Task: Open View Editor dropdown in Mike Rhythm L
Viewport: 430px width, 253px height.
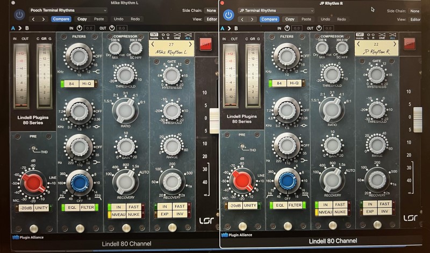Action: pyautogui.click(x=211, y=19)
